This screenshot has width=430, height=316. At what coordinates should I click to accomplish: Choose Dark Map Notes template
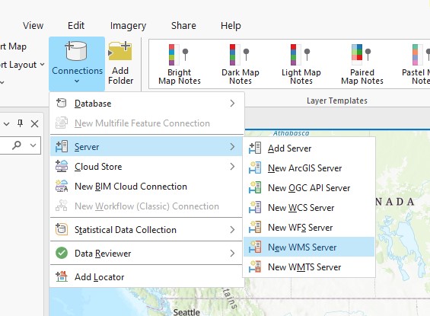(240, 64)
